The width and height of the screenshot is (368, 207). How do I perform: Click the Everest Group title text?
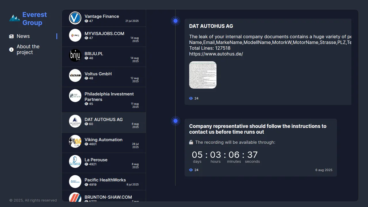[x=34, y=19]
